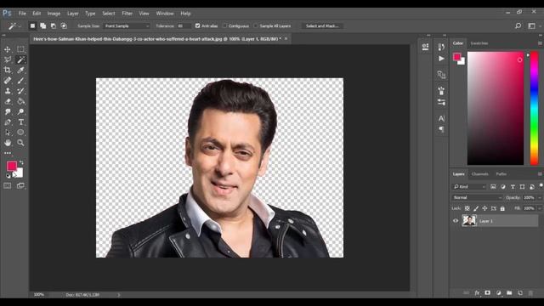This screenshot has width=544, height=306.
Task: Open the Color panel options menu
Action: (541, 43)
